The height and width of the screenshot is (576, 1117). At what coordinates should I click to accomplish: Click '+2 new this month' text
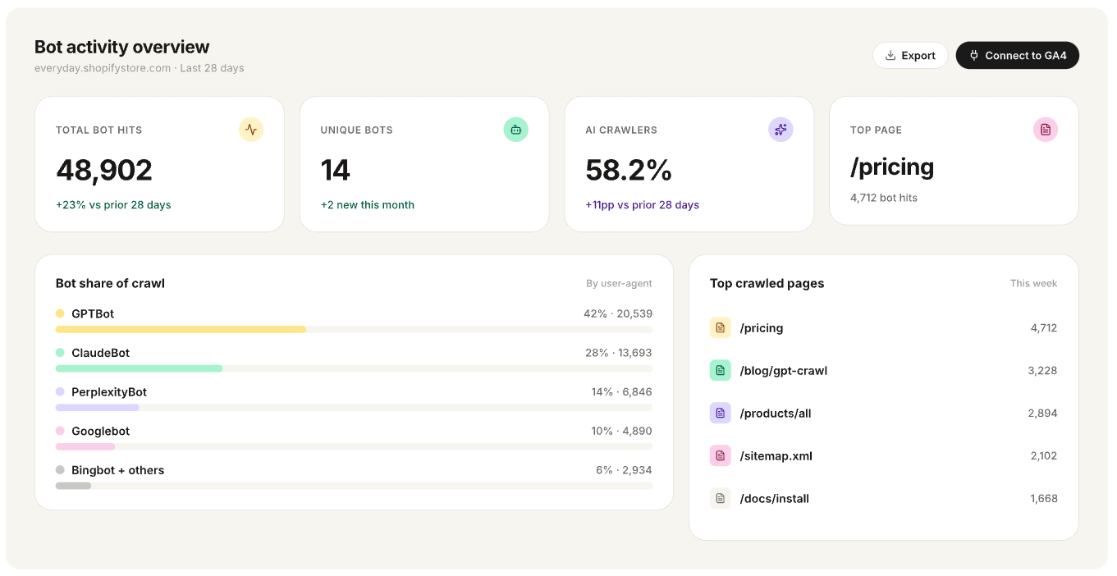pyautogui.click(x=368, y=205)
